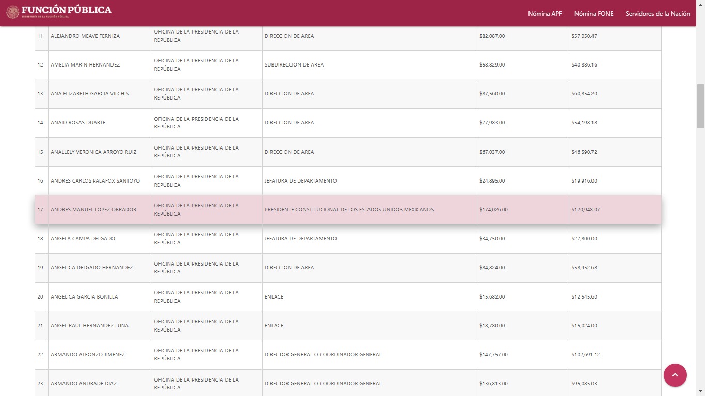
Task: Click gross salary $77,983.00
Action: 492,123
